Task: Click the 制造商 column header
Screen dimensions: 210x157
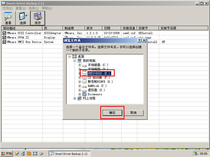Action: pyautogui.click(x=74, y=28)
